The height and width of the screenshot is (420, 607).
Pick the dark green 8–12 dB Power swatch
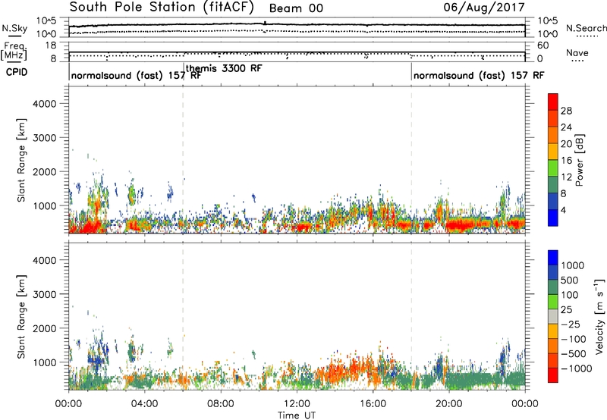pos(553,185)
